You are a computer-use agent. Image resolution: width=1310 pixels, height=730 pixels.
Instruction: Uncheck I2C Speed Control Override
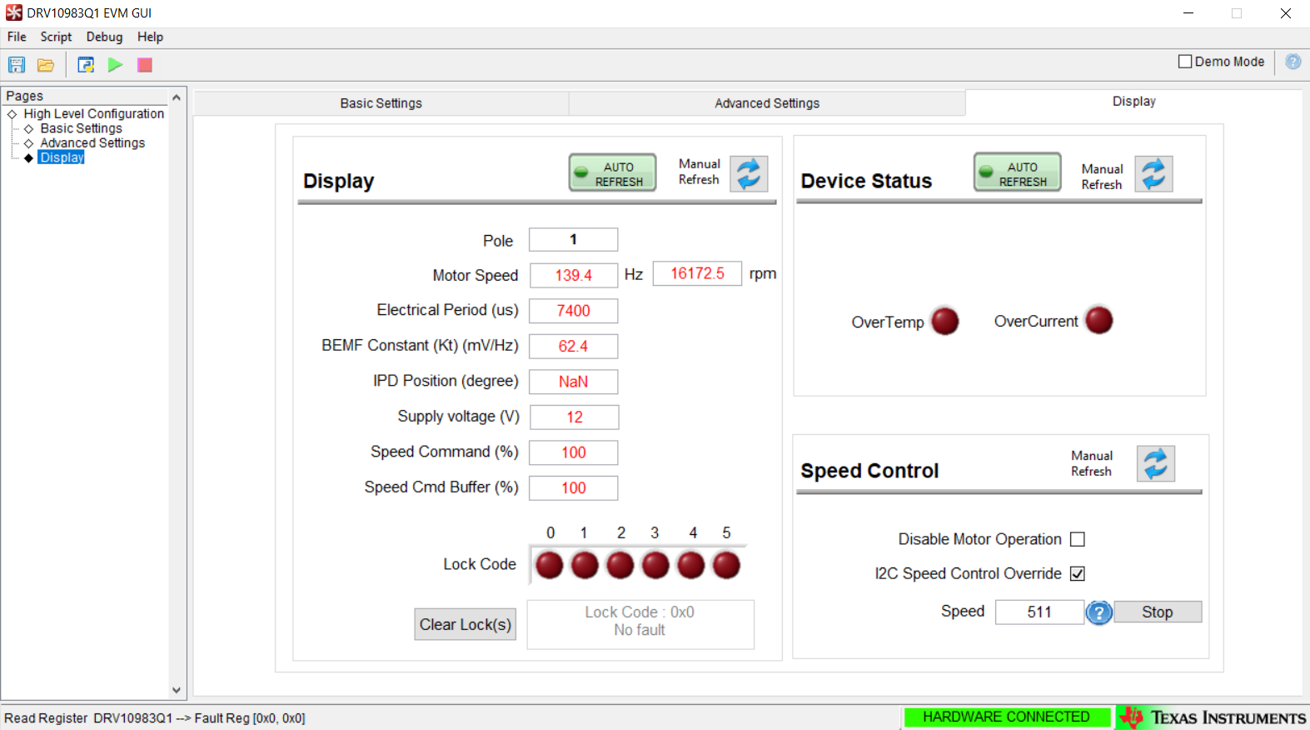1078,573
